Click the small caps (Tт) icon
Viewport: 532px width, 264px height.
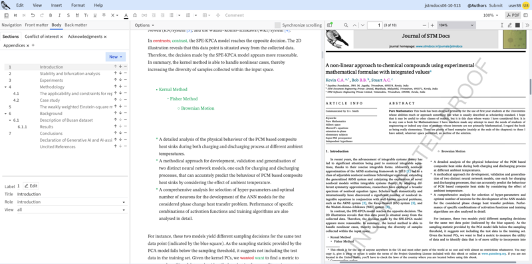click(x=86, y=15)
